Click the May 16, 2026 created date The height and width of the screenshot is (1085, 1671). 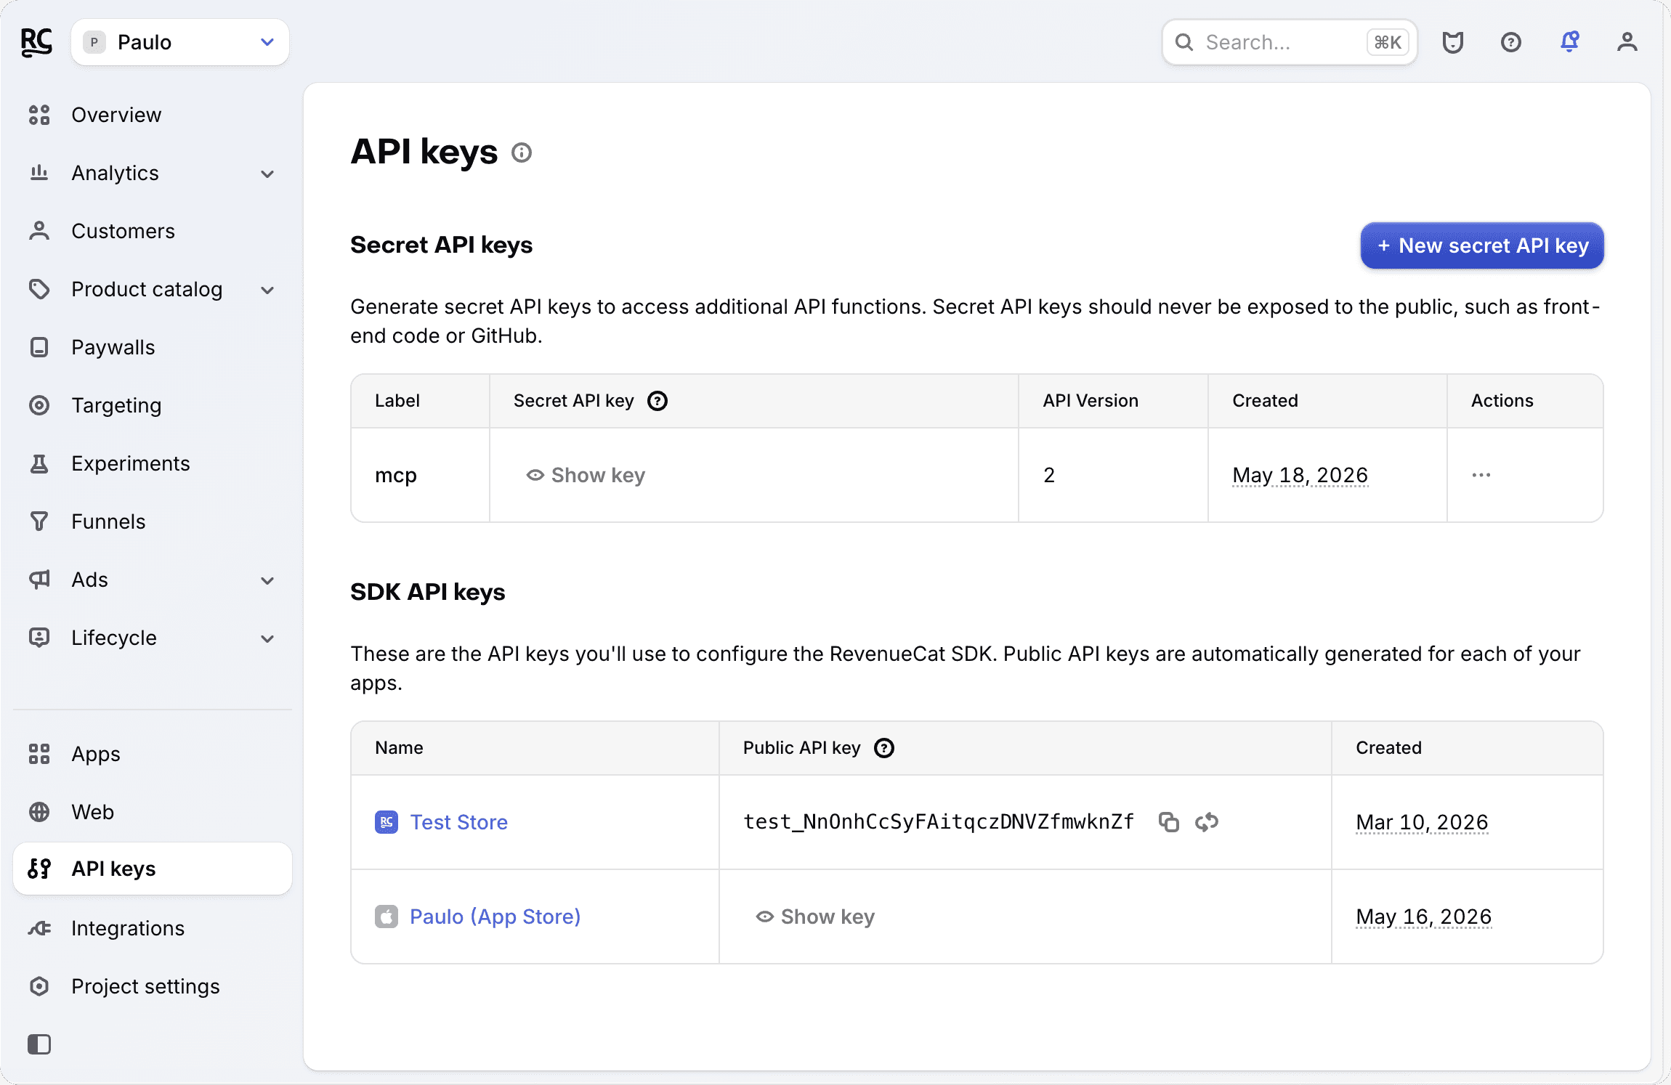coord(1424,917)
